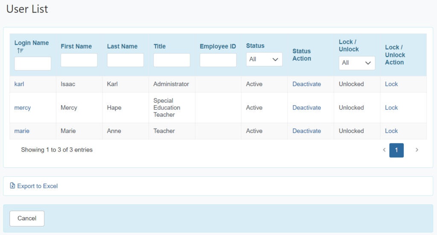Image resolution: width=437 pixels, height=235 pixels.
Task: Click the Login Name sort ascending icon
Action: [x=20, y=51]
